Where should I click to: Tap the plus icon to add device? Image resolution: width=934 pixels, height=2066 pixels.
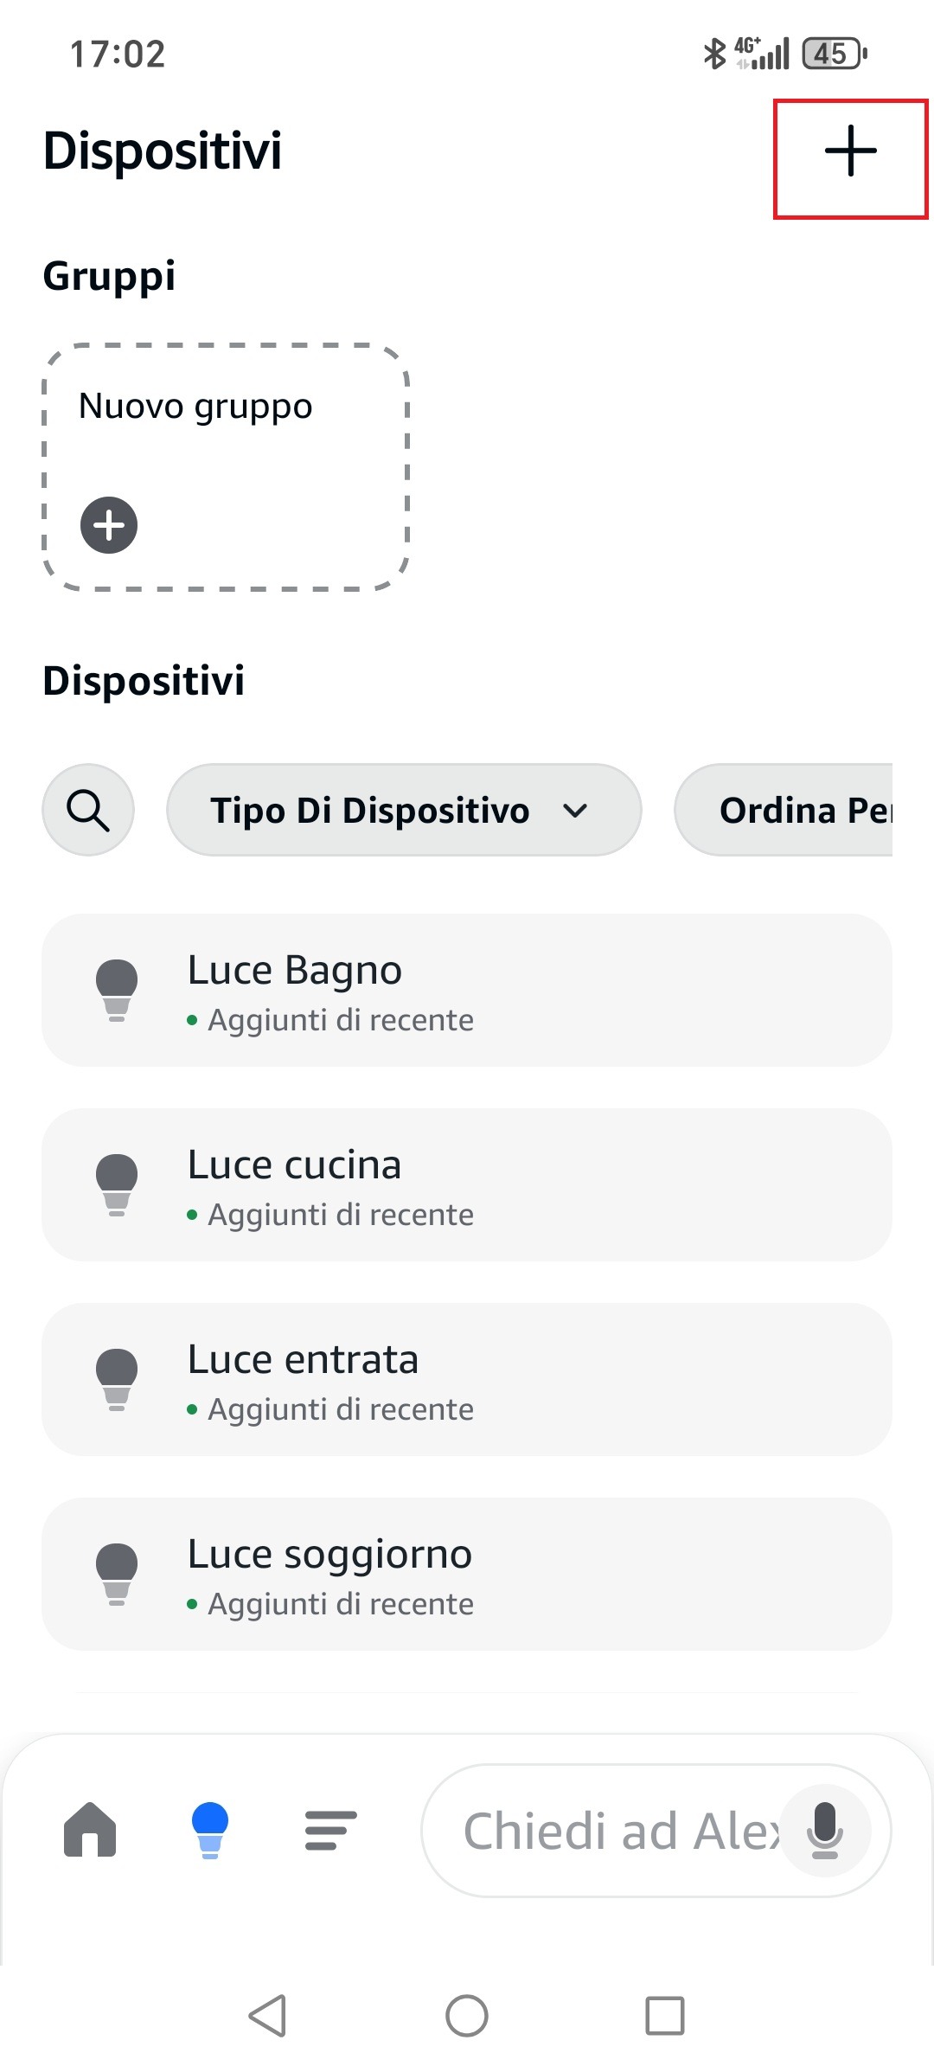(850, 151)
